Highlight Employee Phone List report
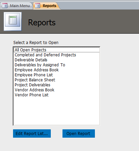139x151 pixels. 56,75
